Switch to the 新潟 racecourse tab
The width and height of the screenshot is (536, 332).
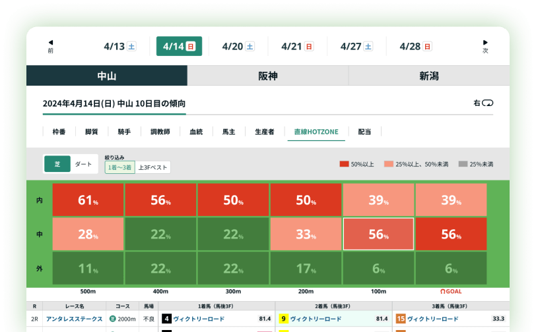coord(428,76)
